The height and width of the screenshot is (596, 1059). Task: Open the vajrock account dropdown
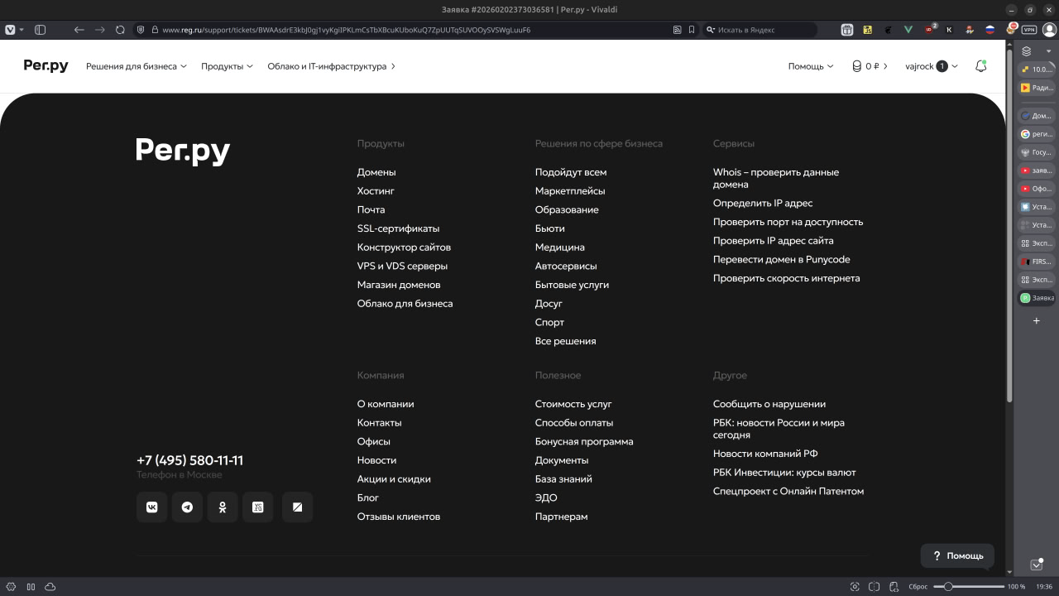pos(930,66)
